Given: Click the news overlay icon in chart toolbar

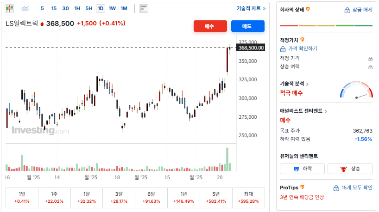Looking at the screenshot, I should pos(144,8).
